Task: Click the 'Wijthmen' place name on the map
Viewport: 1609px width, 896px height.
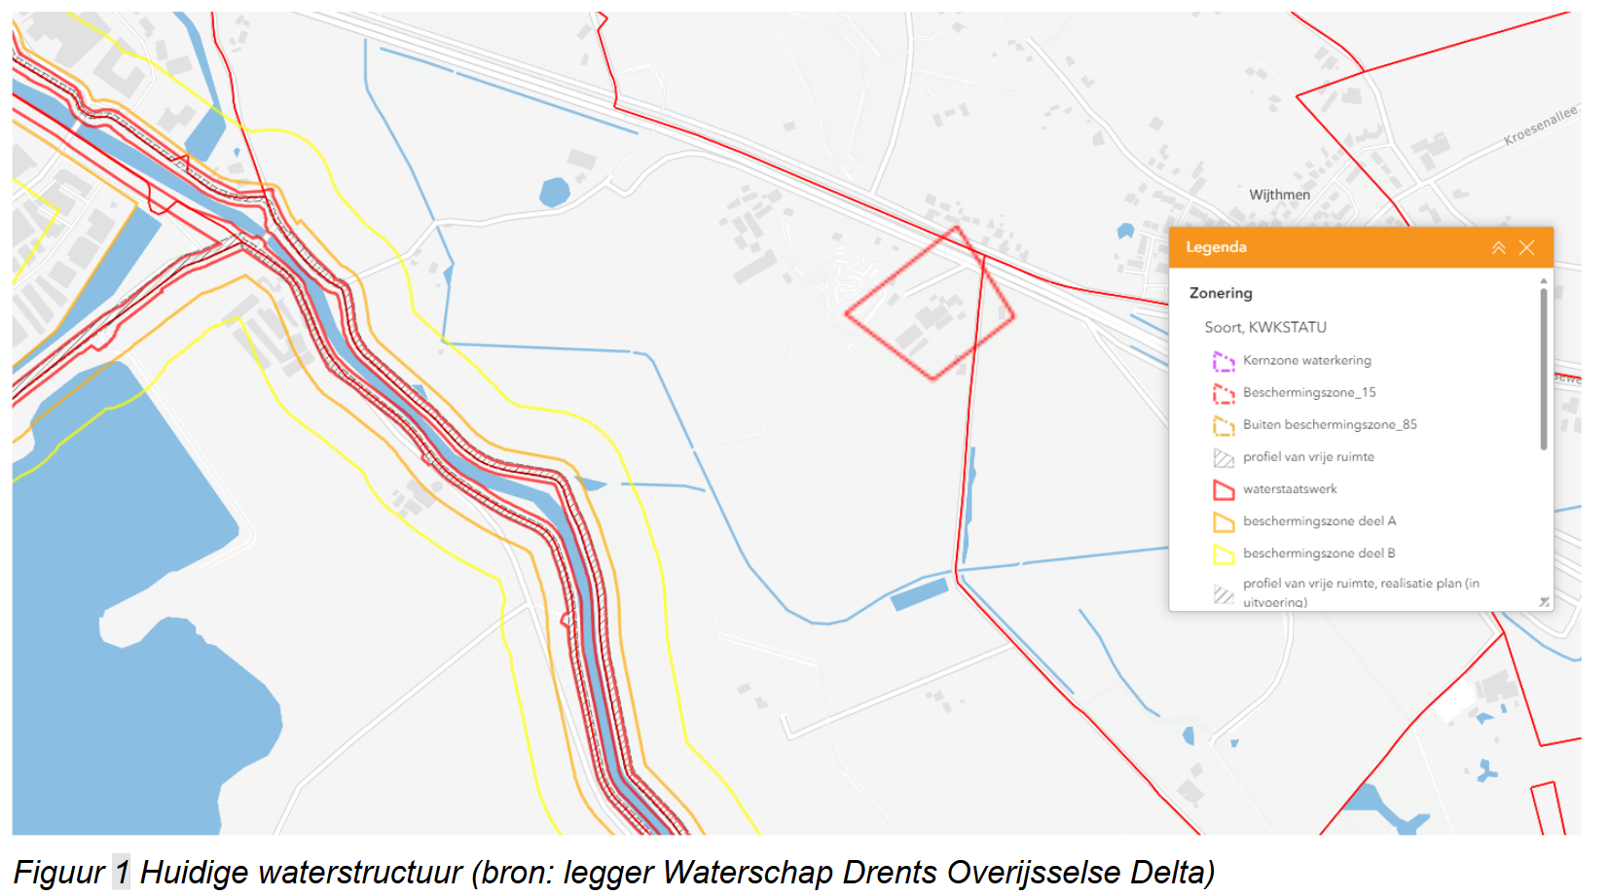Action: click(1279, 195)
